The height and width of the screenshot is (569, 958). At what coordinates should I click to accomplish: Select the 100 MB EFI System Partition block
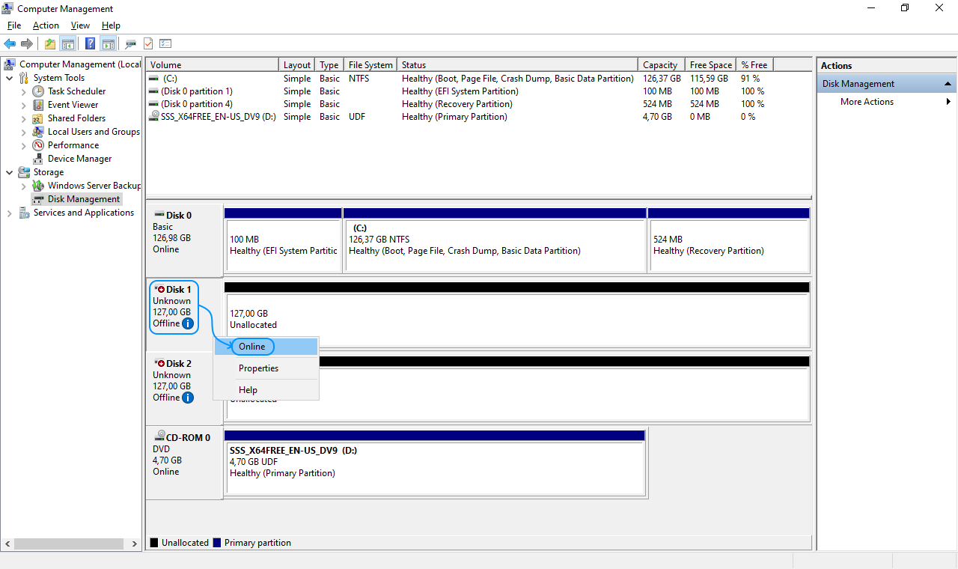coord(283,240)
